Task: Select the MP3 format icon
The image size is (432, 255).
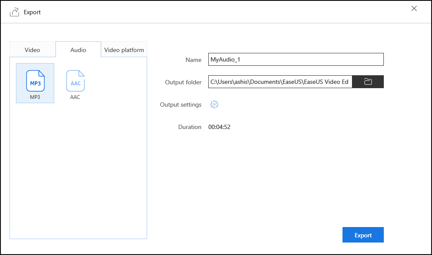Action: pyautogui.click(x=35, y=81)
